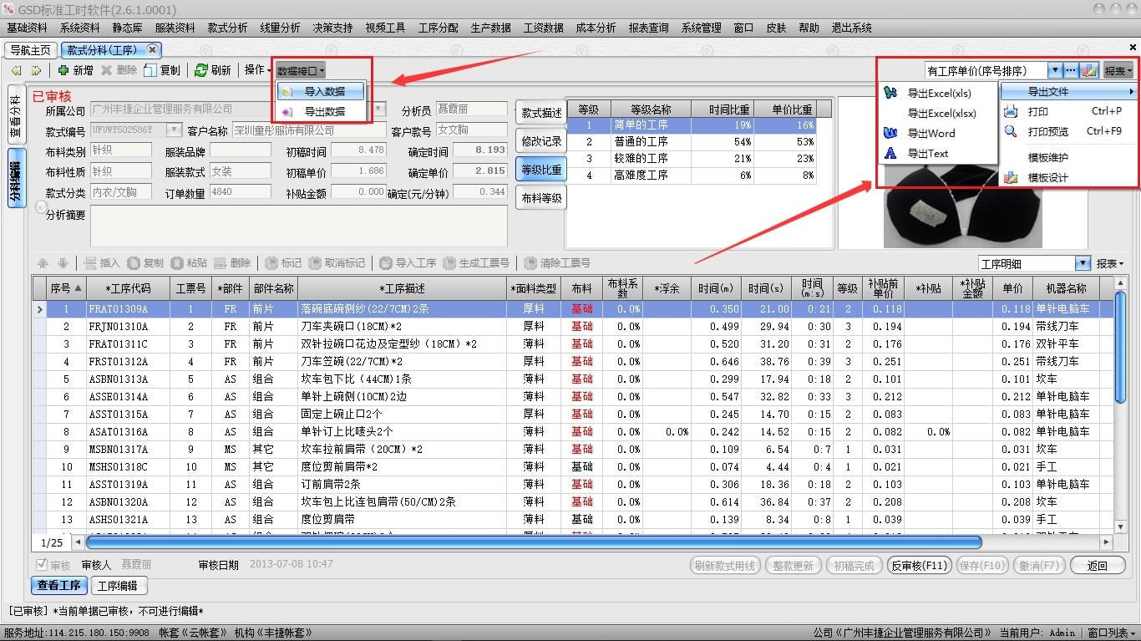
Task: Click the magnifier icon for 打印预览
Action: [1011, 131]
